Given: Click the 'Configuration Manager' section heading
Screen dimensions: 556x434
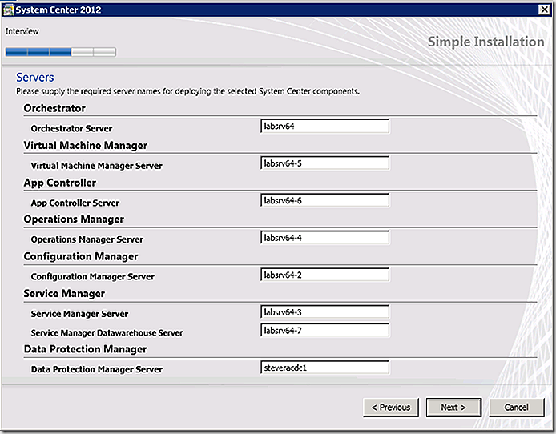Looking at the screenshot, I should [81, 256].
